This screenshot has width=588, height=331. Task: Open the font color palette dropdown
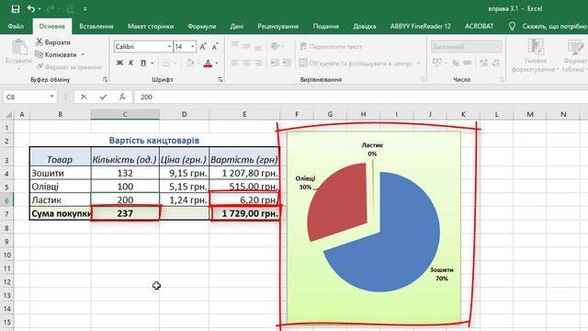coord(217,63)
